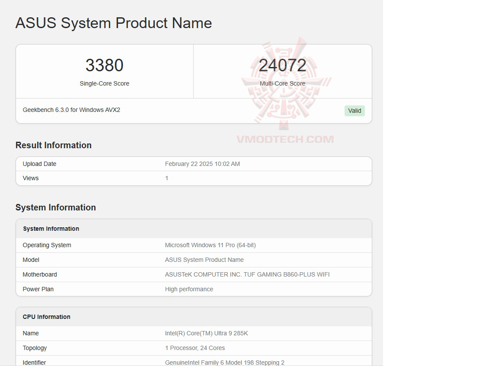Screen dimensions: 498x366
Task: Click the ASUS System Product Name heading
Action: (x=113, y=23)
